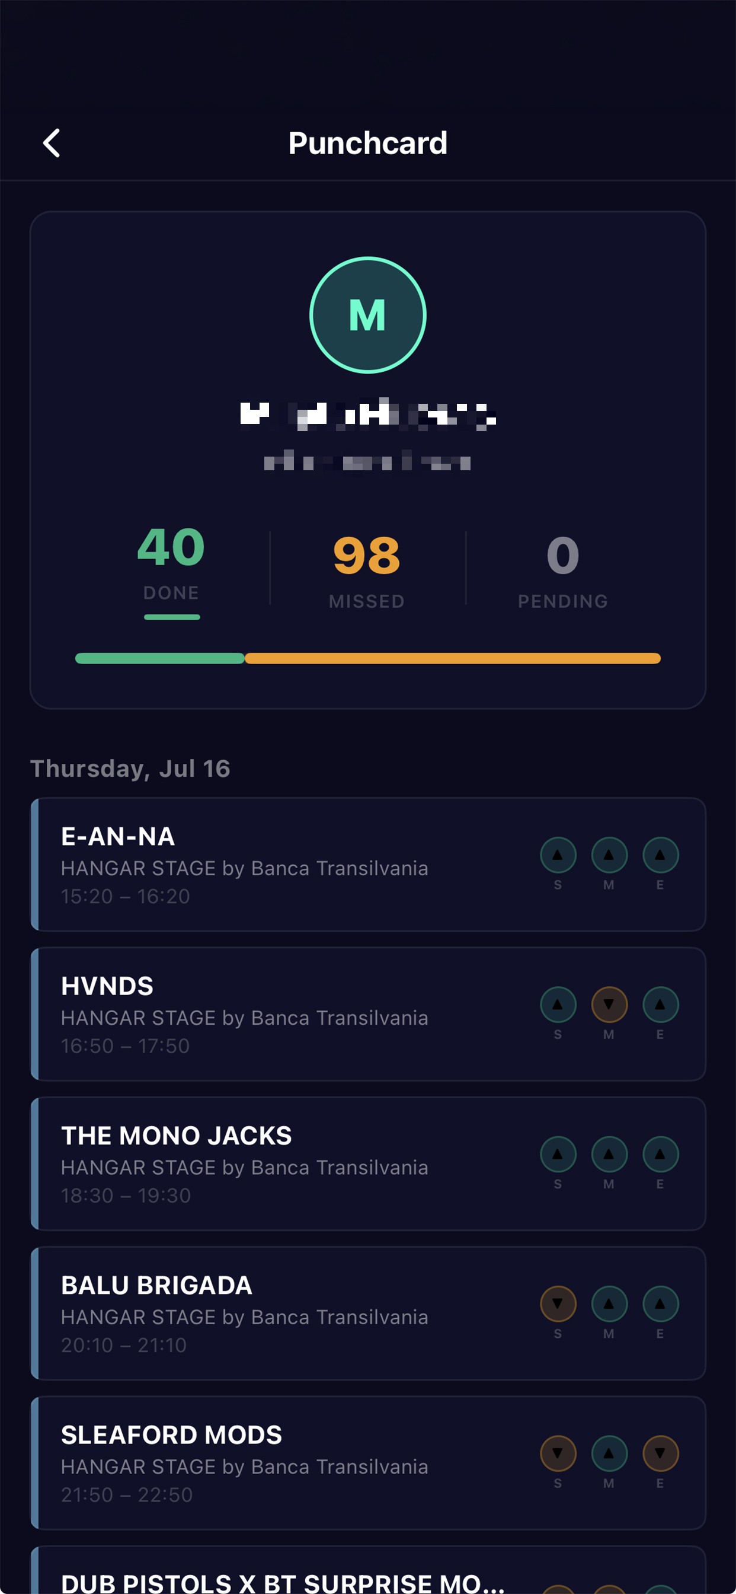Tap E-AN-NA middle punch icon
Screen dimensions: 736x1594
coord(609,855)
